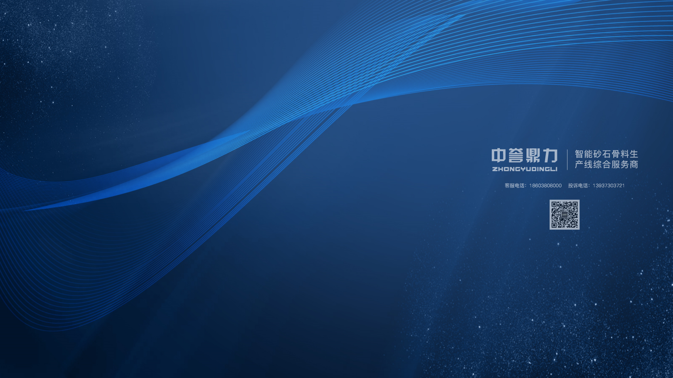Click the 誉 character in the logo
Image resolution: width=673 pixels, height=378 pixels.
(x=516, y=156)
